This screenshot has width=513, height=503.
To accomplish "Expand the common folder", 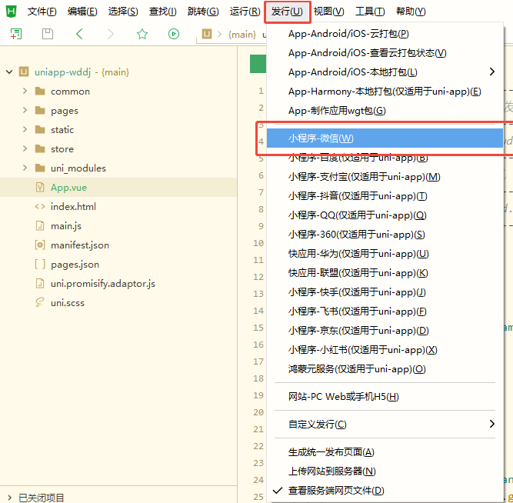I will pos(25,91).
